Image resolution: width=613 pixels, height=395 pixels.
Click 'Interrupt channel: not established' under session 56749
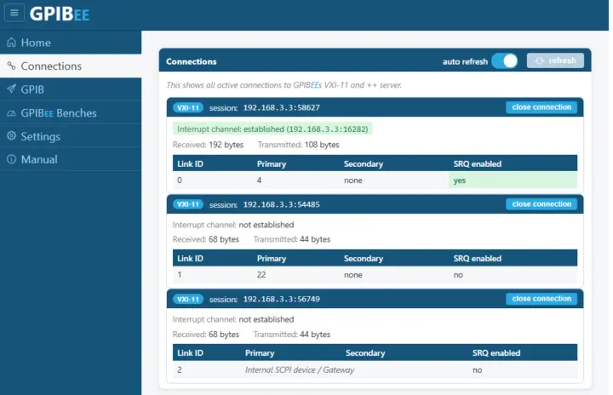233,319
